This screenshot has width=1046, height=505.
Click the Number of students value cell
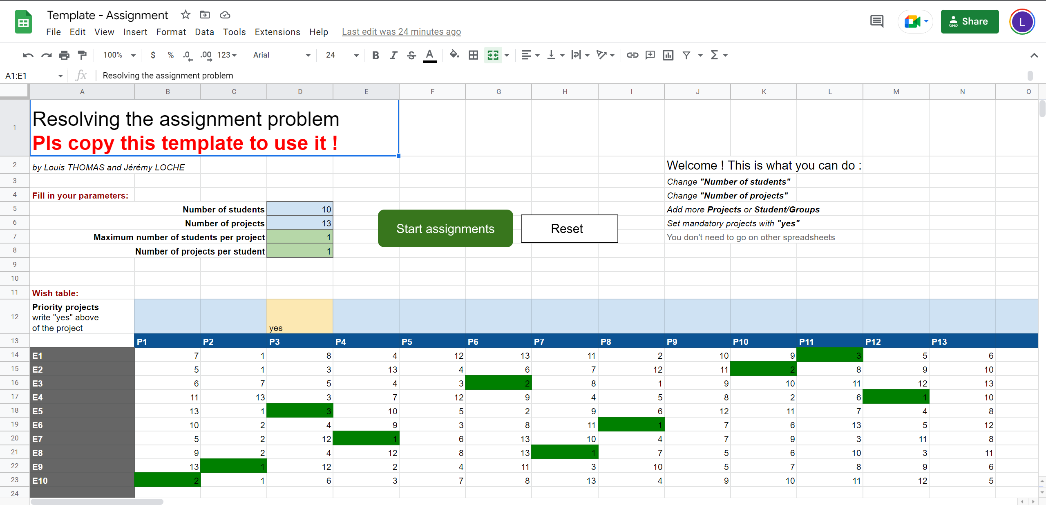(300, 209)
